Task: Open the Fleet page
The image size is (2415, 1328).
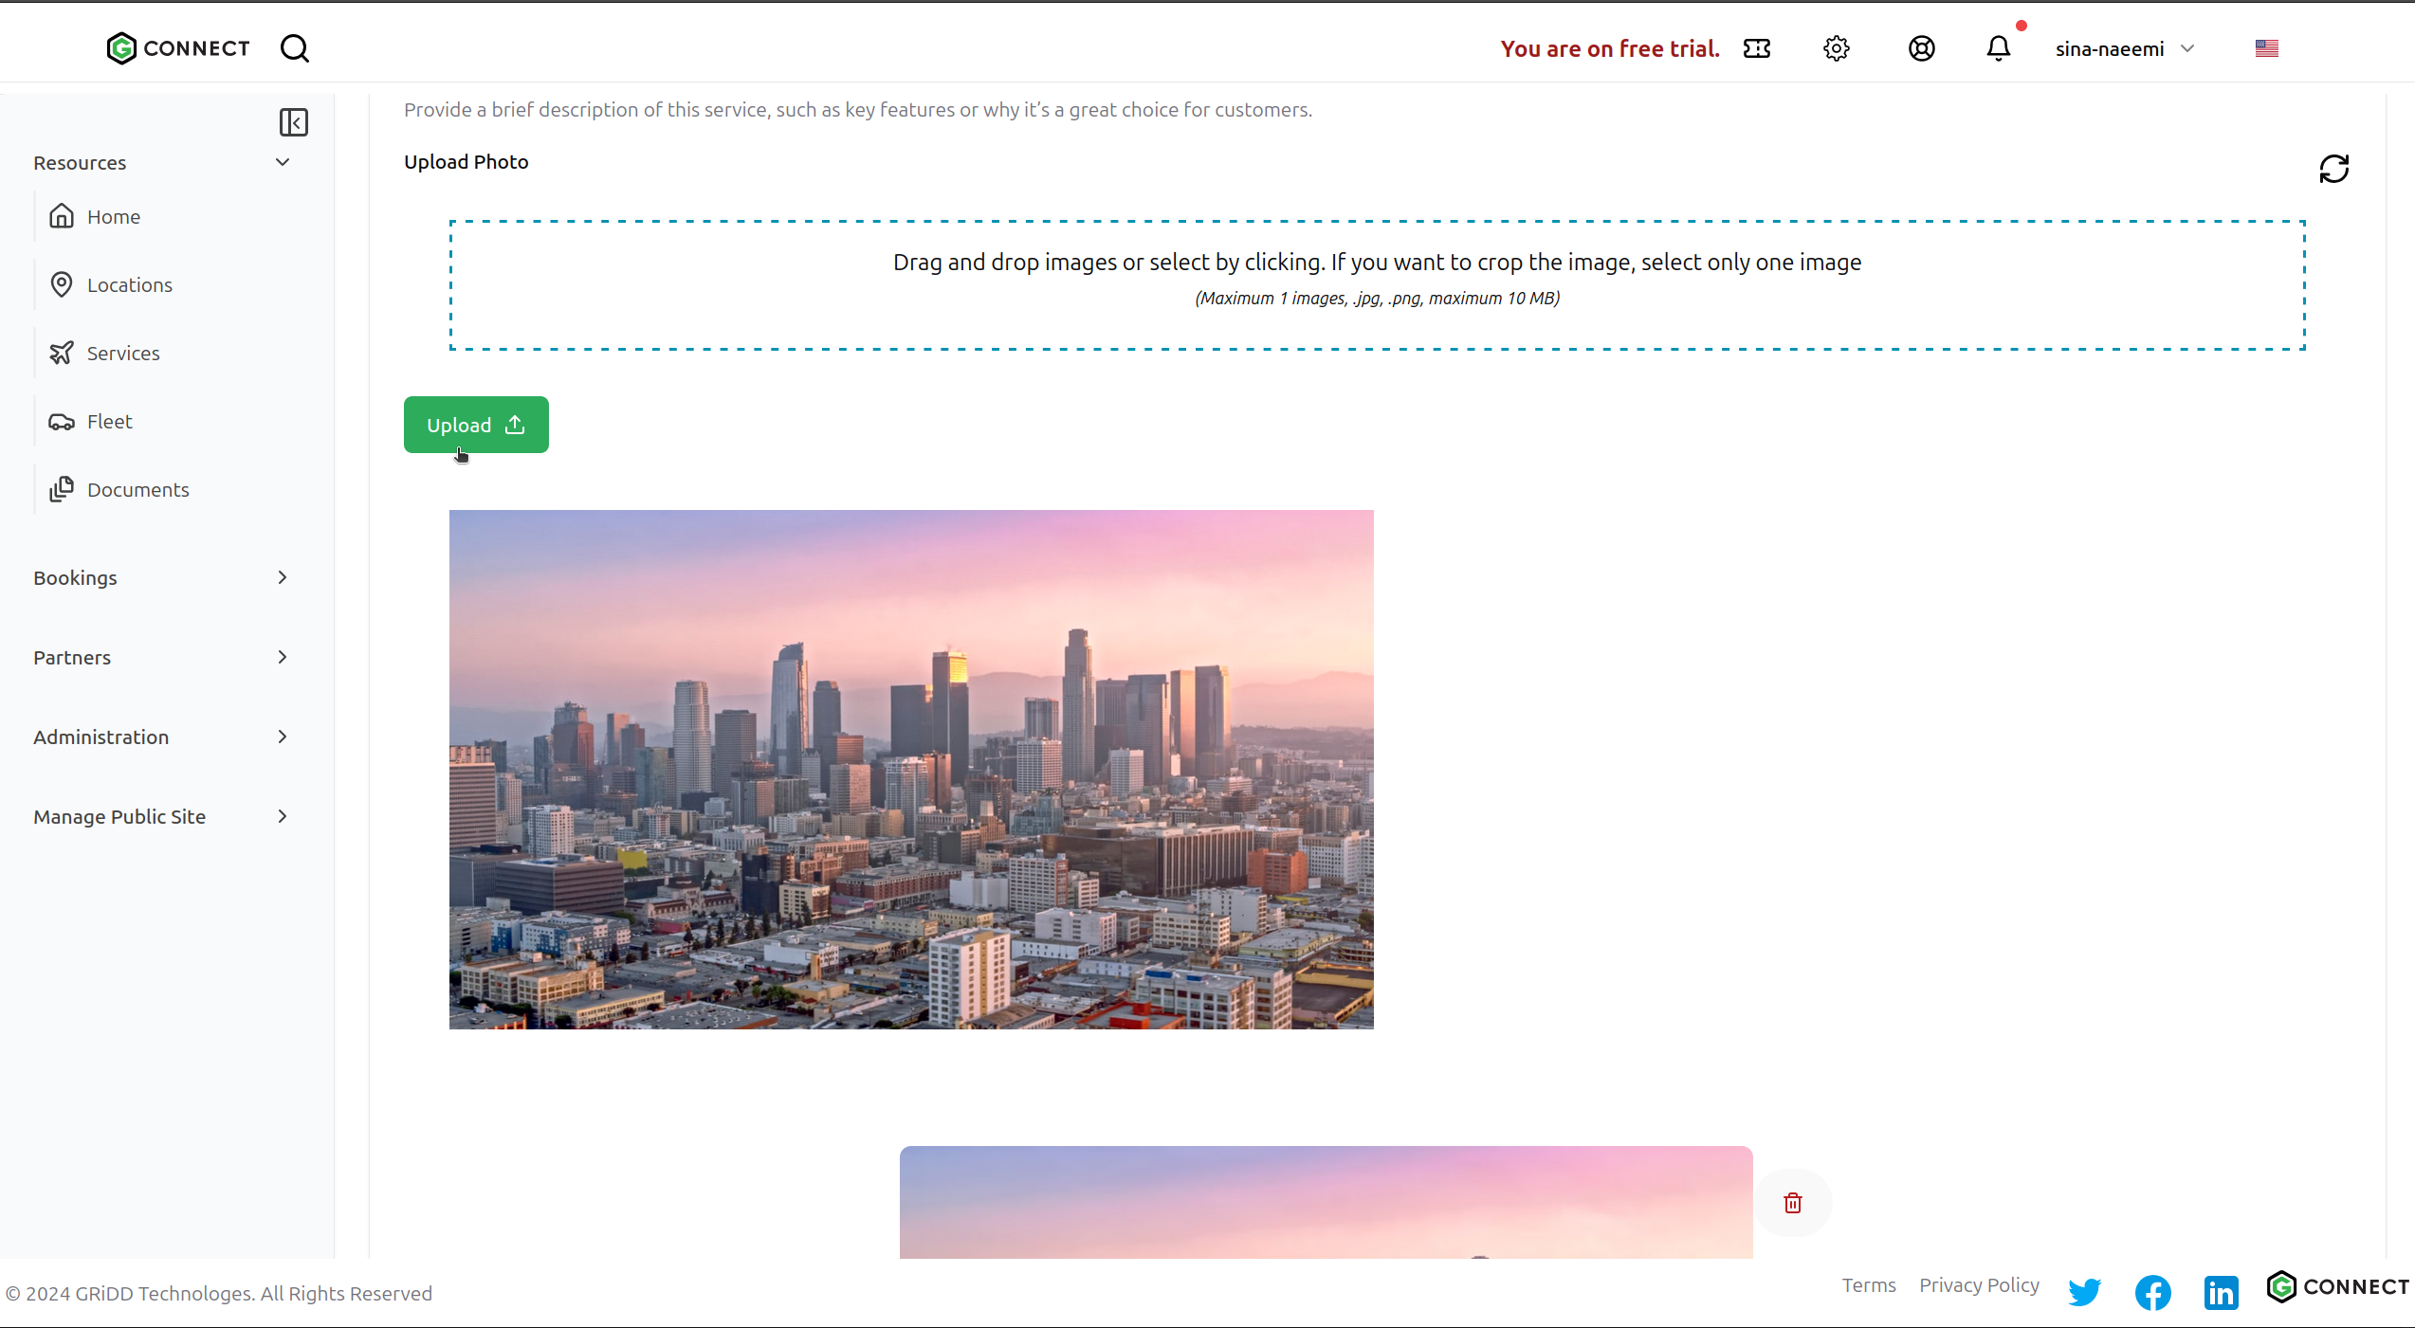Action: click(x=109, y=421)
